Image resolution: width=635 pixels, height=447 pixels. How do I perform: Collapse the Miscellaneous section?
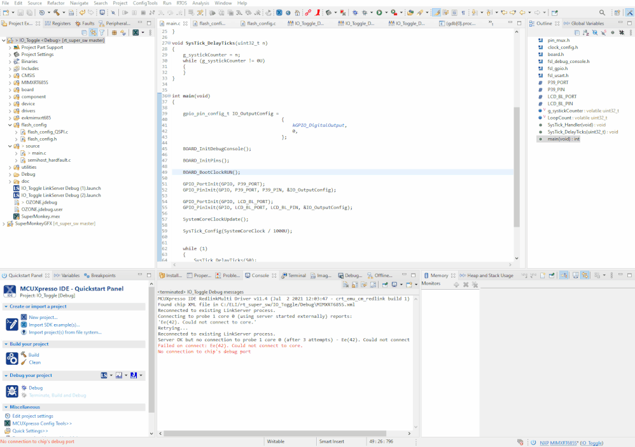6,407
